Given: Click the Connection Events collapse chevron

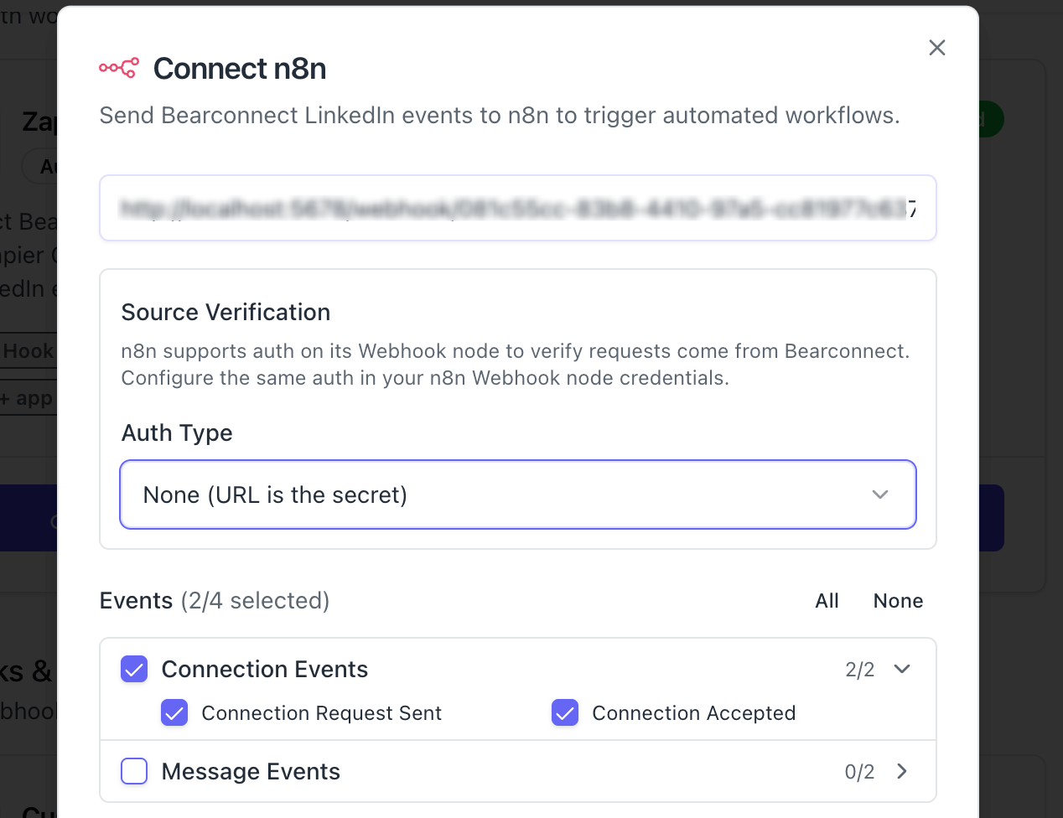Looking at the screenshot, I should [x=902, y=669].
